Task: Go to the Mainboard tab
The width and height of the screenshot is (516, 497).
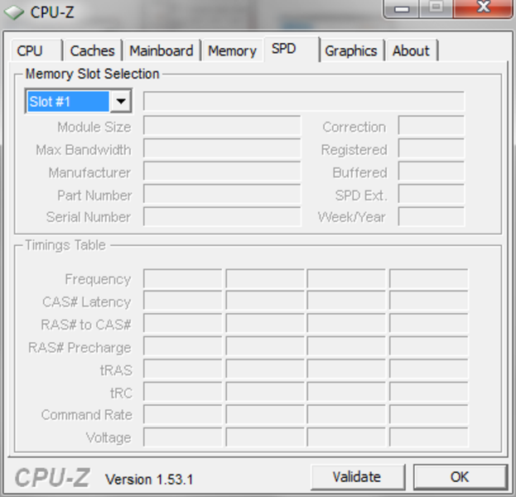Action: pyautogui.click(x=162, y=51)
